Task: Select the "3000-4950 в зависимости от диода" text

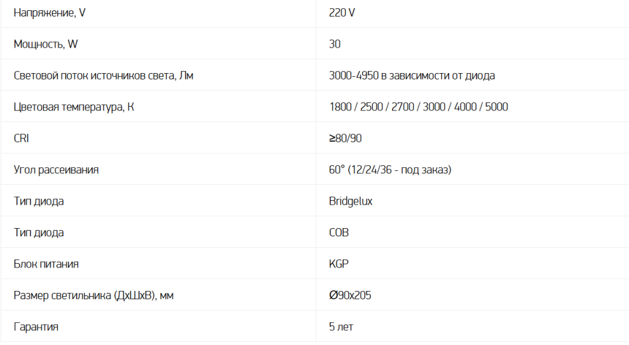Action: (x=412, y=76)
